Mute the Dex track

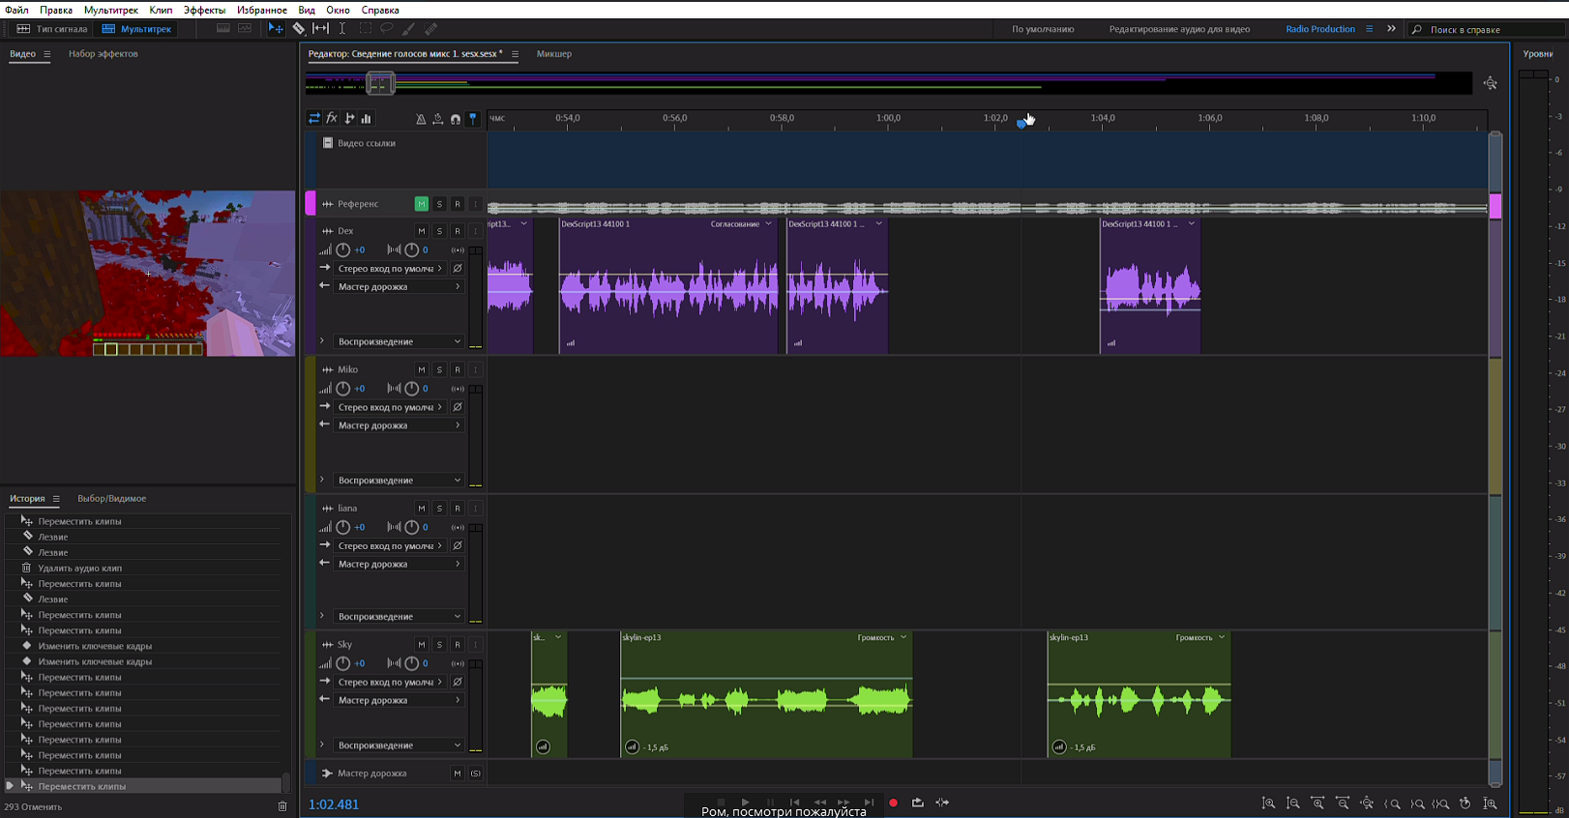422,231
